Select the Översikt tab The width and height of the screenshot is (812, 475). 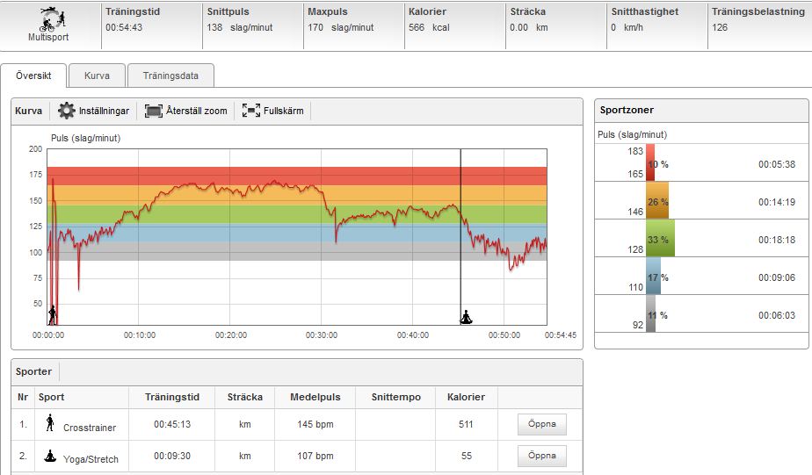tap(34, 76)
